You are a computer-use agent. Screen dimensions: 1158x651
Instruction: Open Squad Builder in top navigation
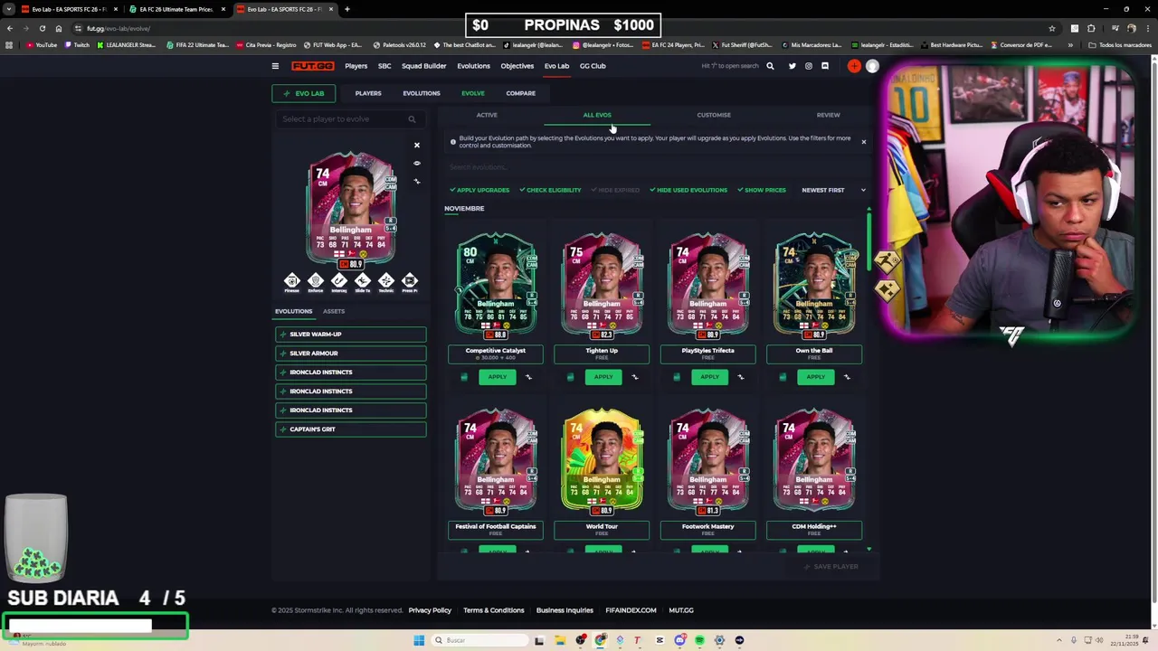(424, 66)
